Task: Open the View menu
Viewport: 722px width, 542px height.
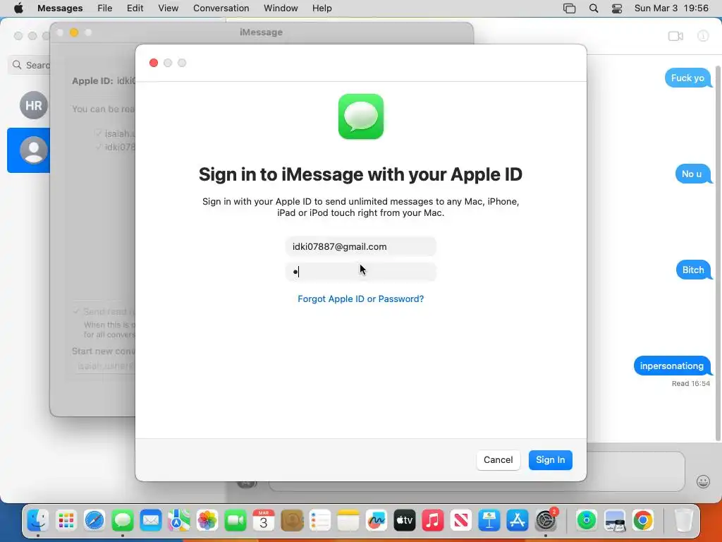Action: 168,8
